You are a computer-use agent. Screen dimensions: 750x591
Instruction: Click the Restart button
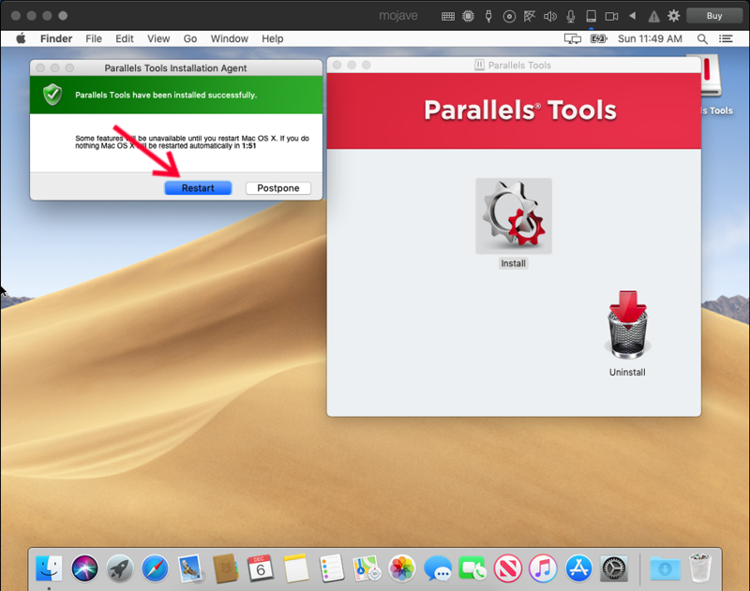tap(198, 188)
